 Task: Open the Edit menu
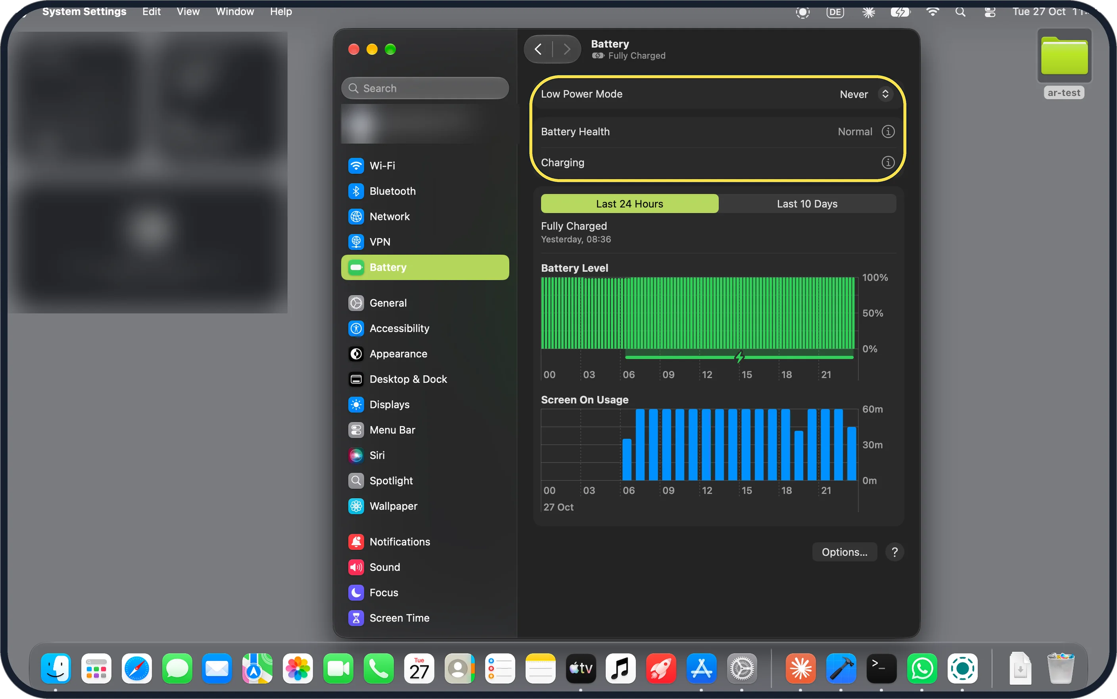(151, 12)
